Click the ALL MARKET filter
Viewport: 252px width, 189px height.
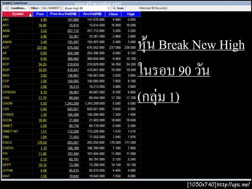[x=51, y=8]
